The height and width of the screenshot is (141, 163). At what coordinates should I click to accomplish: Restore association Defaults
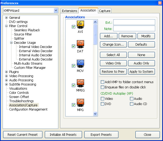click(141, 44)
